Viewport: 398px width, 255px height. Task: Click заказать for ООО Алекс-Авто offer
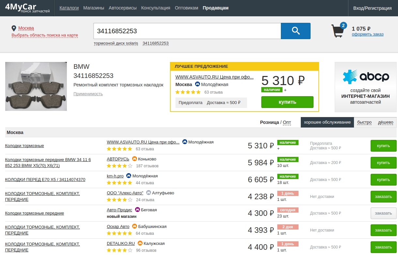[x=383, y=197]
